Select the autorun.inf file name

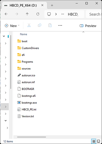pyautogui.click(x=28, y=82)
